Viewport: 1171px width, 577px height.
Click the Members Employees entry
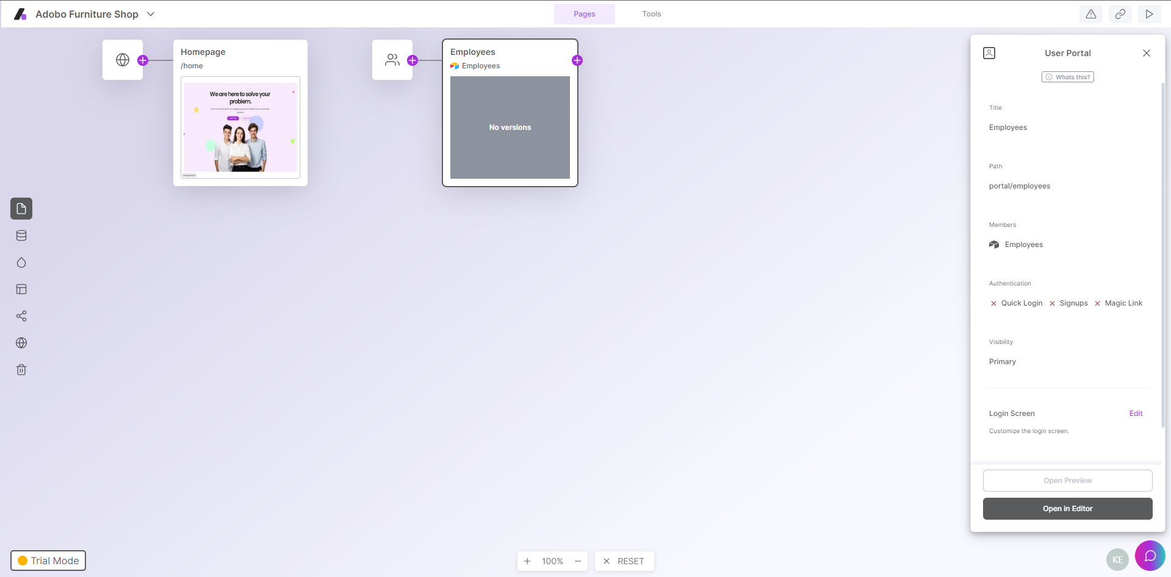tap(1016, 245)
